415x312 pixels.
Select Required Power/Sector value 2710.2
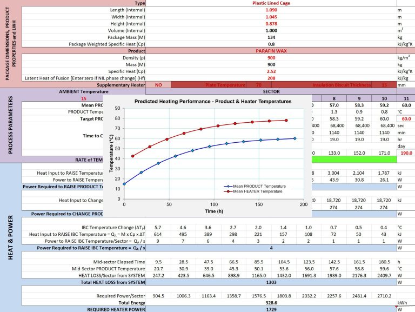pyautogui.click(x=384, y=296)
